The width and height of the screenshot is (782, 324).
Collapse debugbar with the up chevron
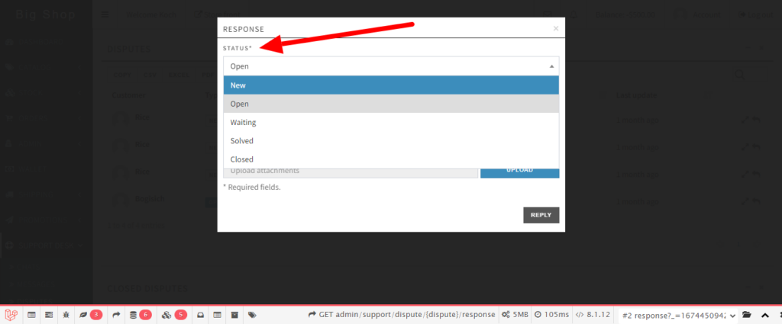(764, 314)
